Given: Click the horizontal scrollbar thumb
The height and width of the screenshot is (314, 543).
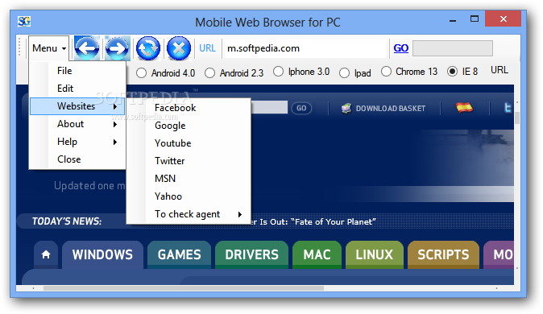Looking at the screenshot, I should click(x=184, y=288).
